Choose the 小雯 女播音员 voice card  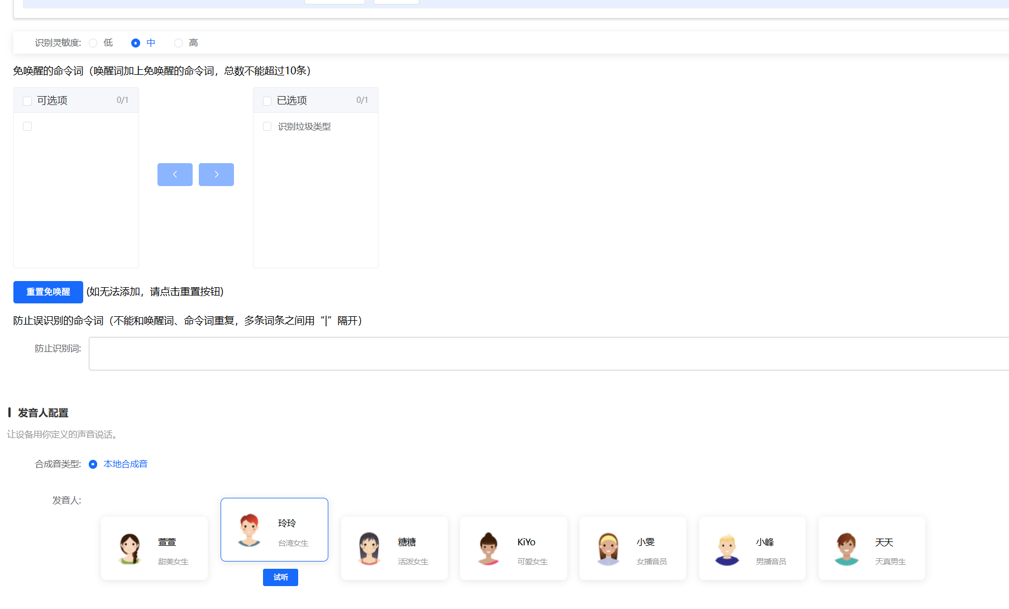point(633,548)
